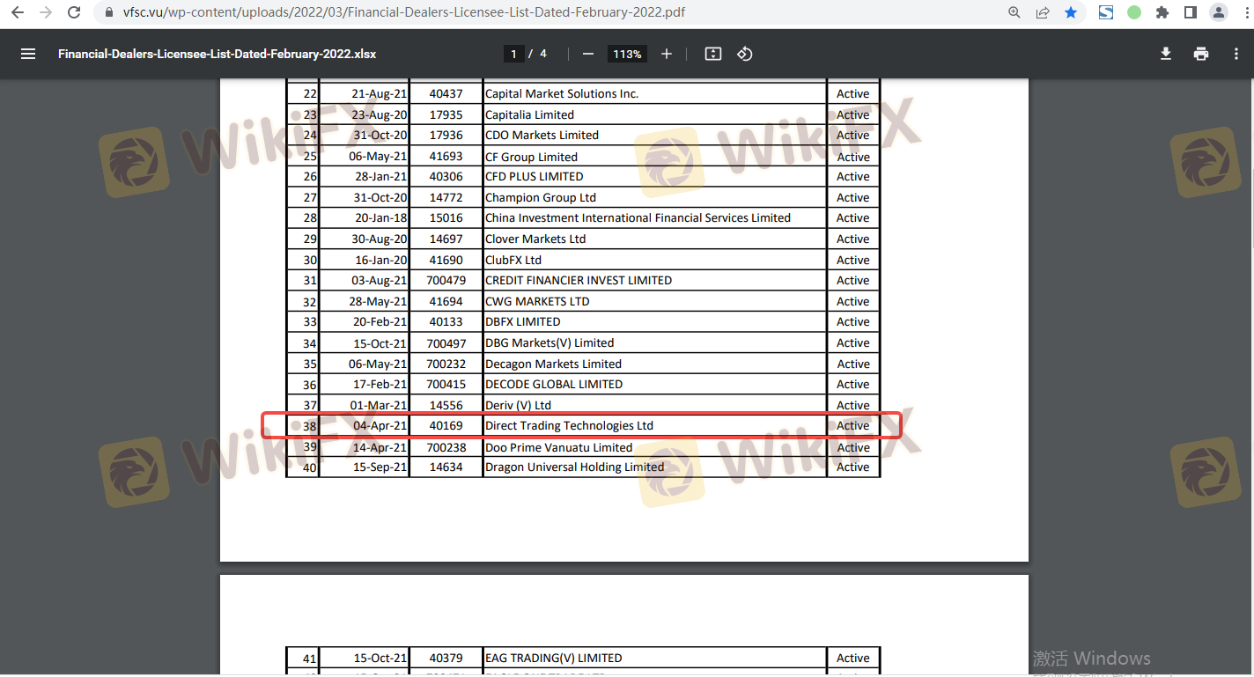Select the Capital Market Solutions Inc. cell
The height and width of the screenshot is (677, 1254).
click(562, 94)
